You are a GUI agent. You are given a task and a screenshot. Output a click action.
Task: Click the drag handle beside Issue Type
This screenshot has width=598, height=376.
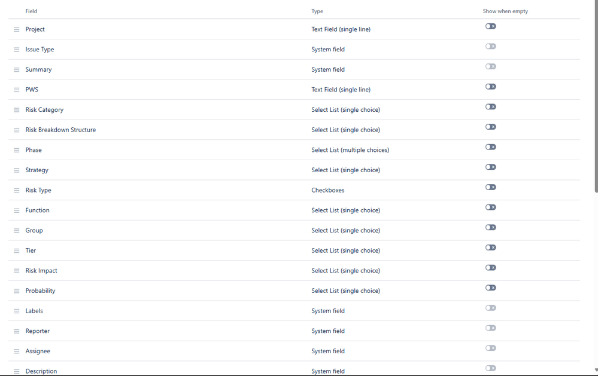click(16, 49)
